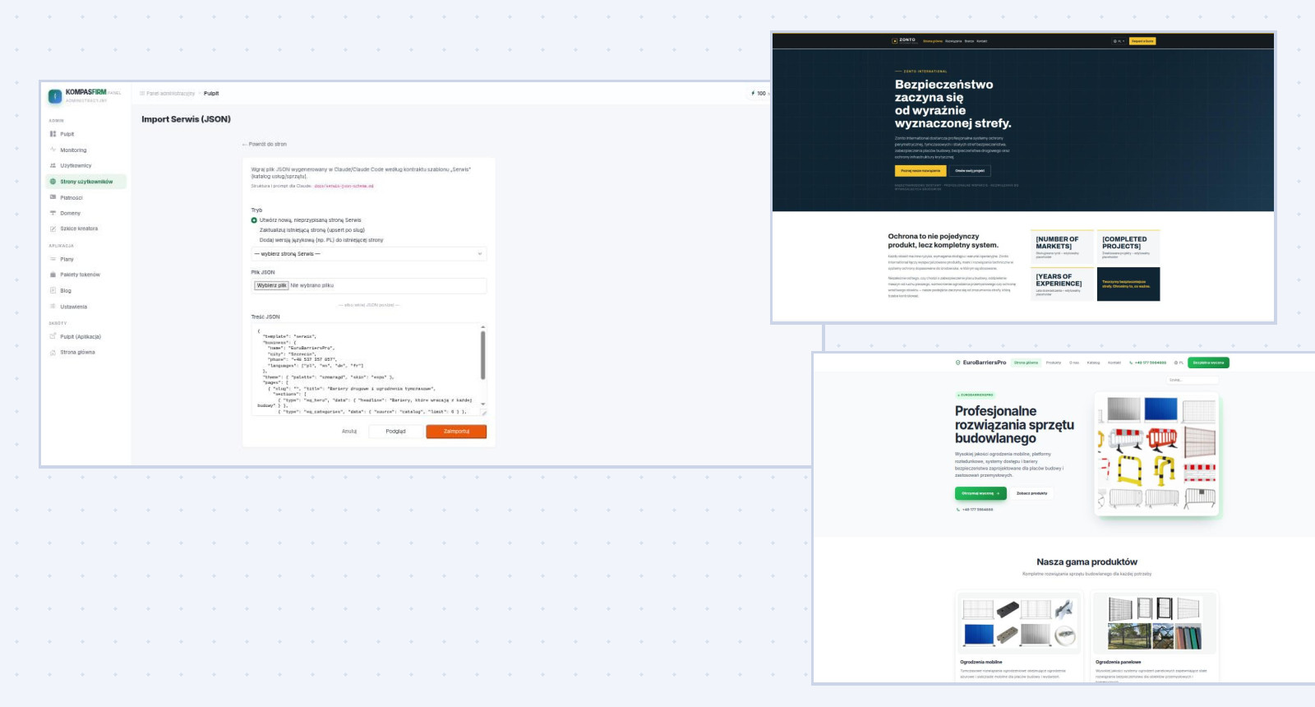Click 'Otrzymaj wycenę' green hero button
1315x707 pixels.
pyautogui.click(x=980, y=493)
